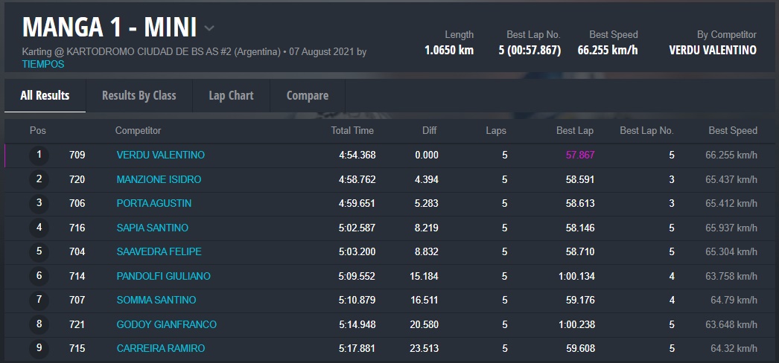
Task: Click the SOMMA SANTINO link
Action: tap(156, 301)
